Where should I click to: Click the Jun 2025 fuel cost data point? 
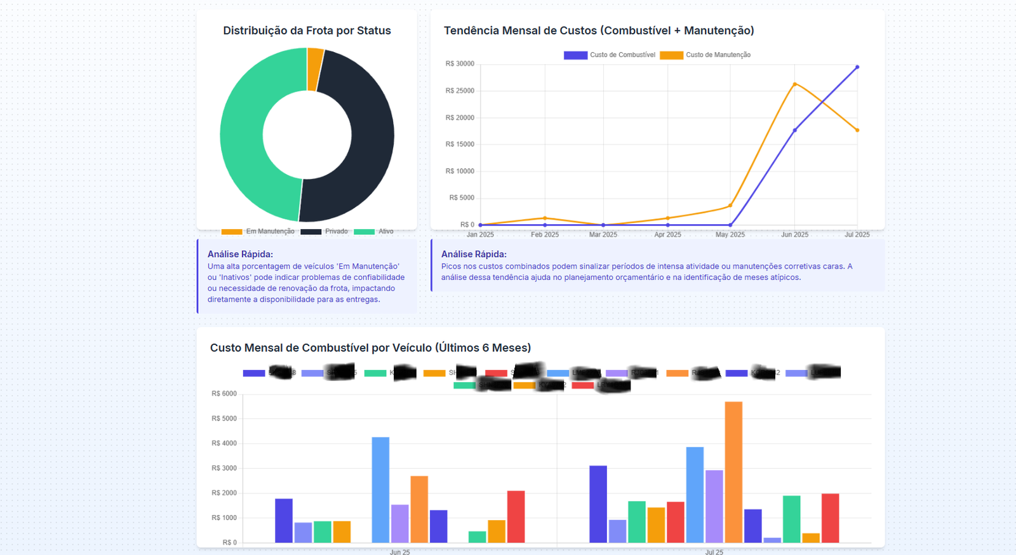(x=795, y=130)
